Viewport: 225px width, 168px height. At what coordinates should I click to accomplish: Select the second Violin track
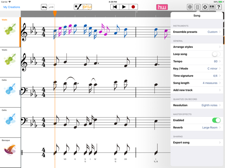(x=10, y=62)
